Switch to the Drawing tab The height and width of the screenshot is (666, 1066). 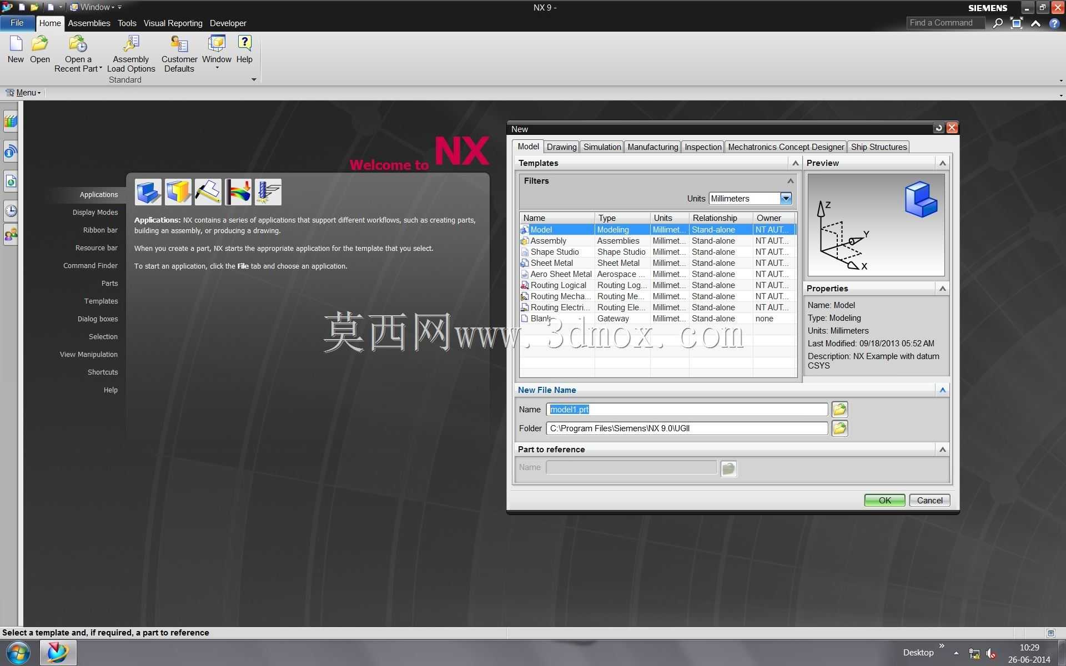(561, 147)
